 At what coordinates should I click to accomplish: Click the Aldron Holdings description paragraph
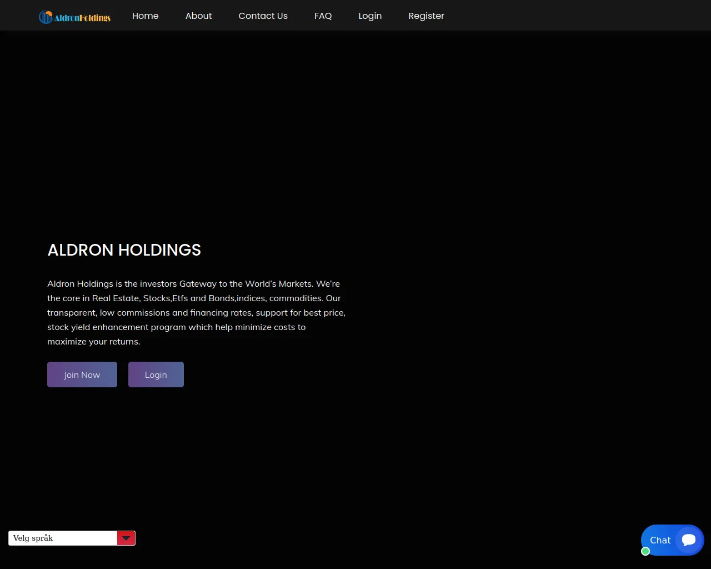[x=196, y=312]
